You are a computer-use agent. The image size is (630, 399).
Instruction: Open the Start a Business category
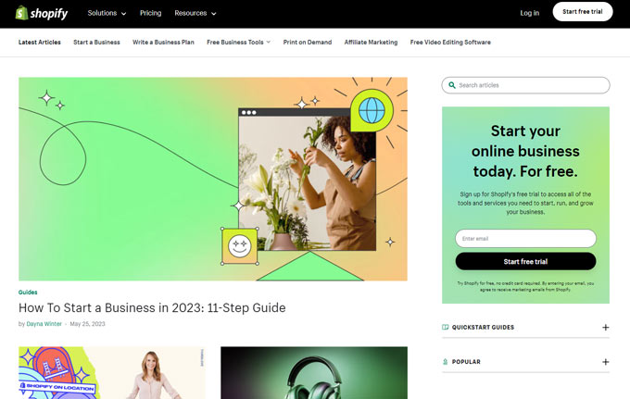[x=96, y=43]
